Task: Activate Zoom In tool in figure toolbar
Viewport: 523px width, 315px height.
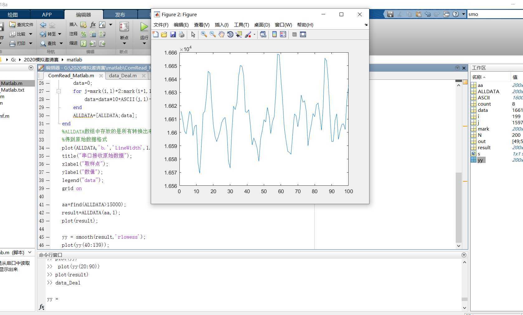Action: 204,35
